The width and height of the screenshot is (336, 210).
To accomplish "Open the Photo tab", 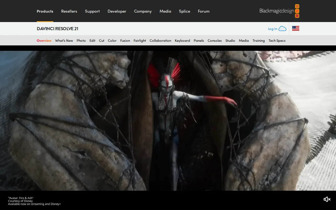I will tap(81, 40).
